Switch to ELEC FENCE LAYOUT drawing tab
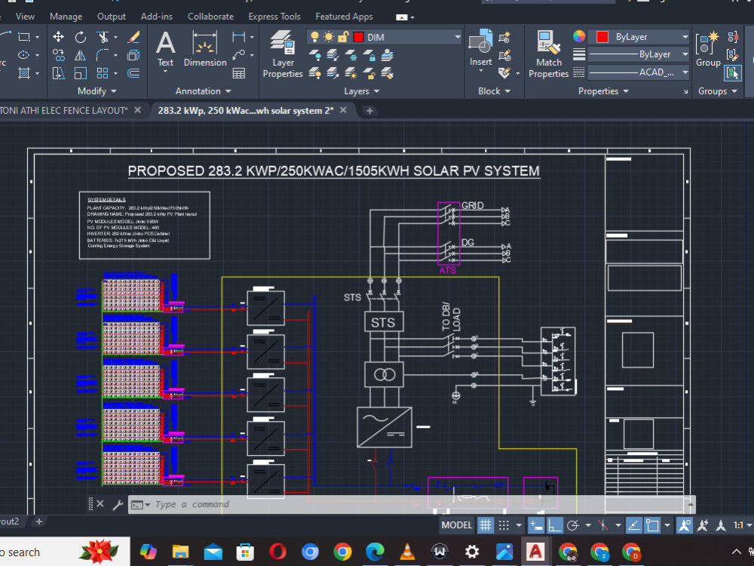 coord(63,111)
